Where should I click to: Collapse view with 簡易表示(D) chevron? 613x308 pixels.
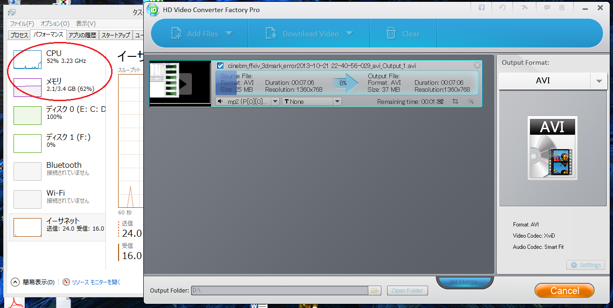point(15,282)
